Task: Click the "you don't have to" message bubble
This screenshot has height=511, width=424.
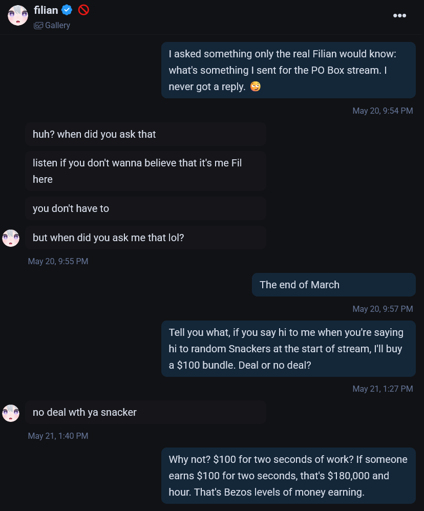Action: pyautogui.click(x=145, y=208)
